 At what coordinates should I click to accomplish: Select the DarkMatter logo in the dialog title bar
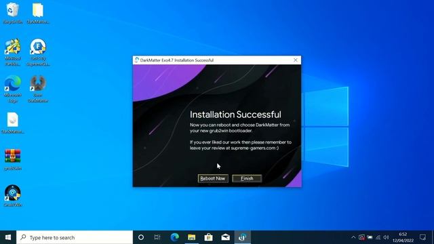pos(137,60)
